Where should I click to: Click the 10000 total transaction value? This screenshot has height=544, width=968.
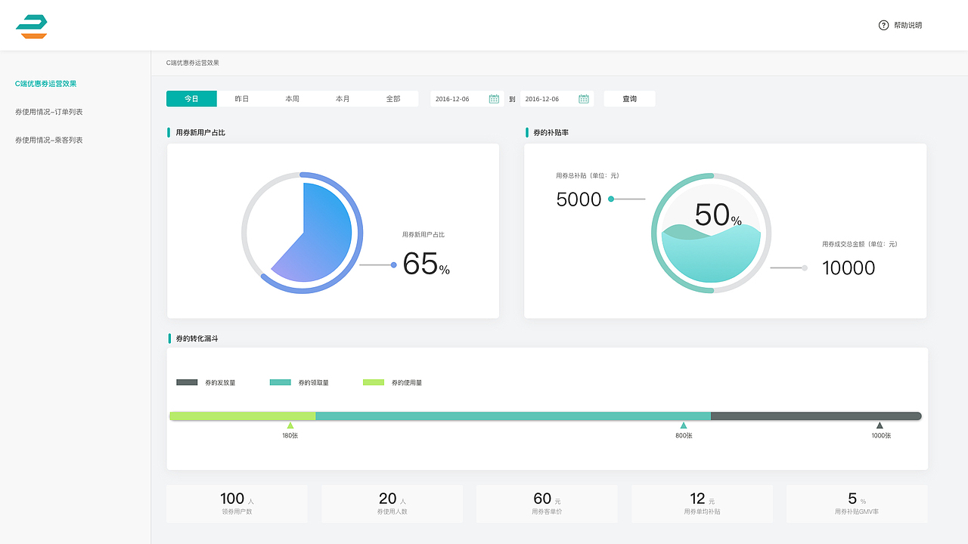849,267
